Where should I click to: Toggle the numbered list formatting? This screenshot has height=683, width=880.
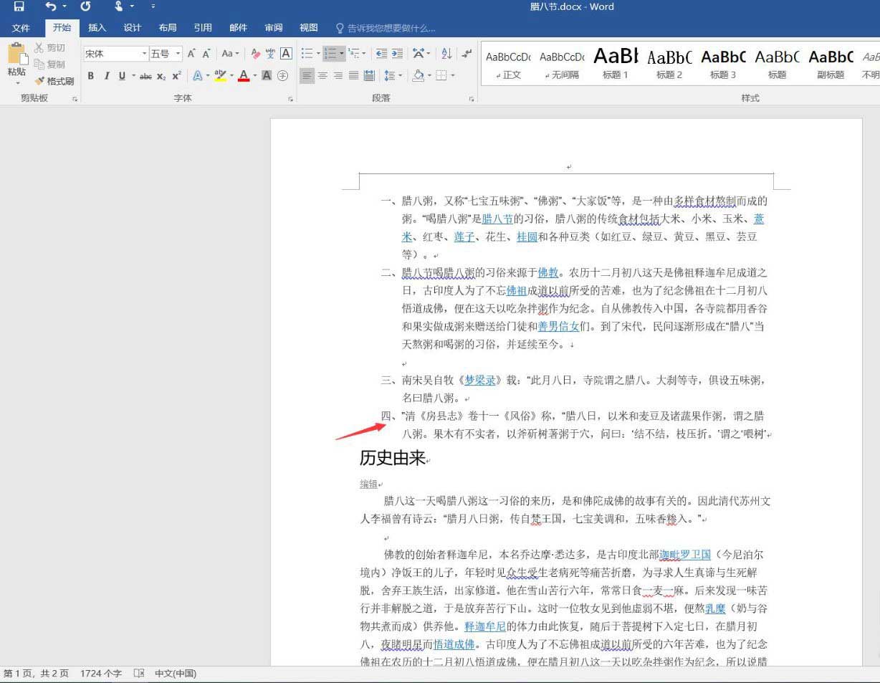(x=331, y=52)
